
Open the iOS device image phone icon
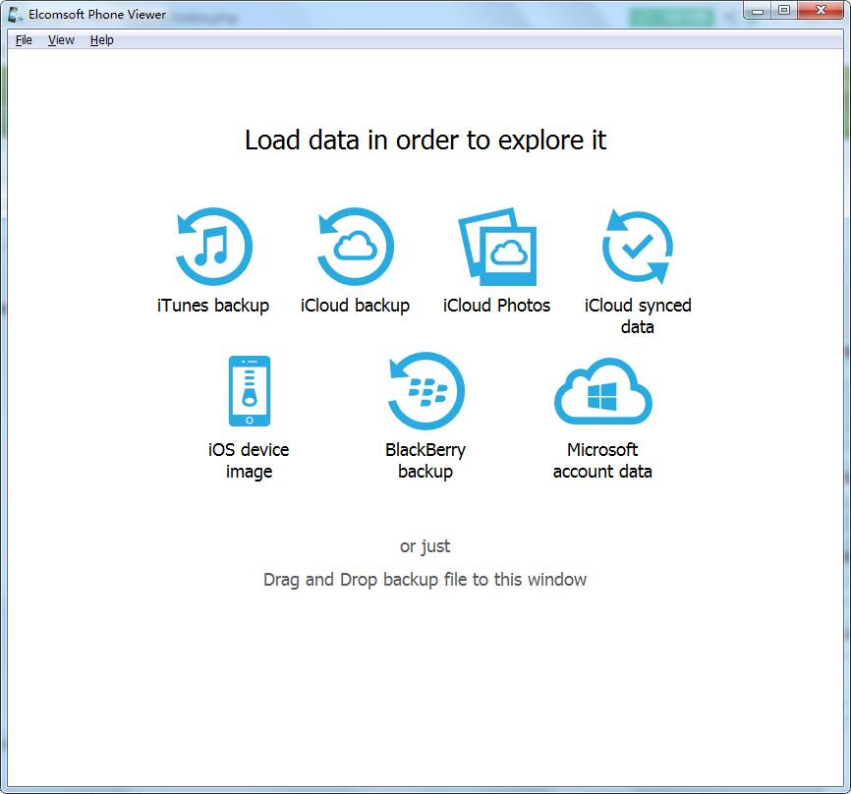pos(250,391)
